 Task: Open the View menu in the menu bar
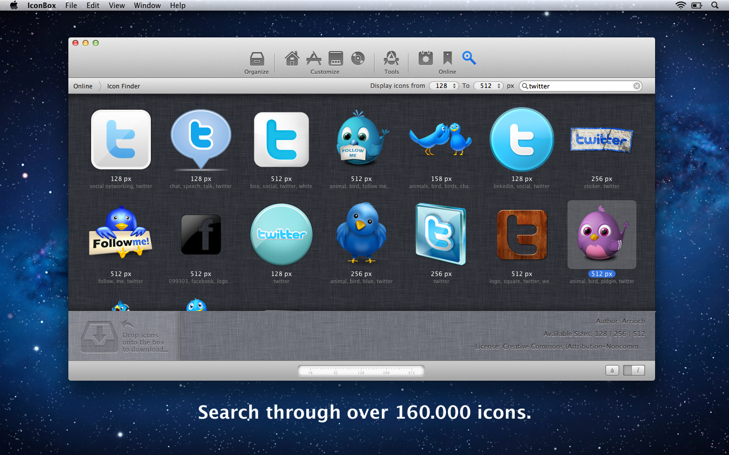pyautogui.click(x=116, y=6)
